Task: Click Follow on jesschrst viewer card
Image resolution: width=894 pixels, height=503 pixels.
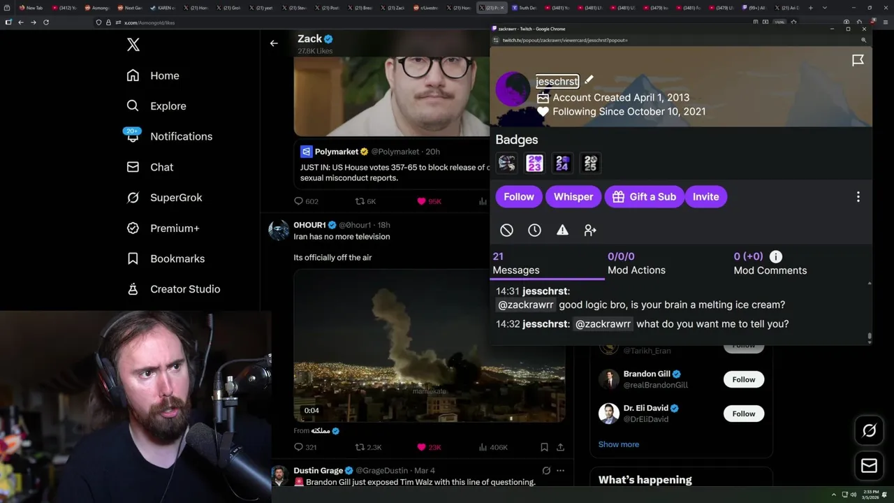Action: [x=519, y=197]
